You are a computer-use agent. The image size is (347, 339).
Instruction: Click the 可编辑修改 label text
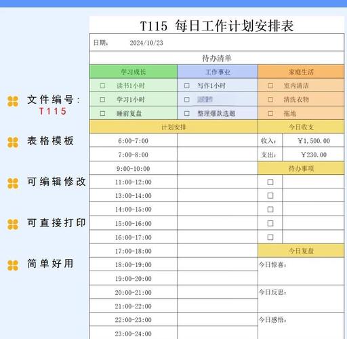click(x=56, y=182)
